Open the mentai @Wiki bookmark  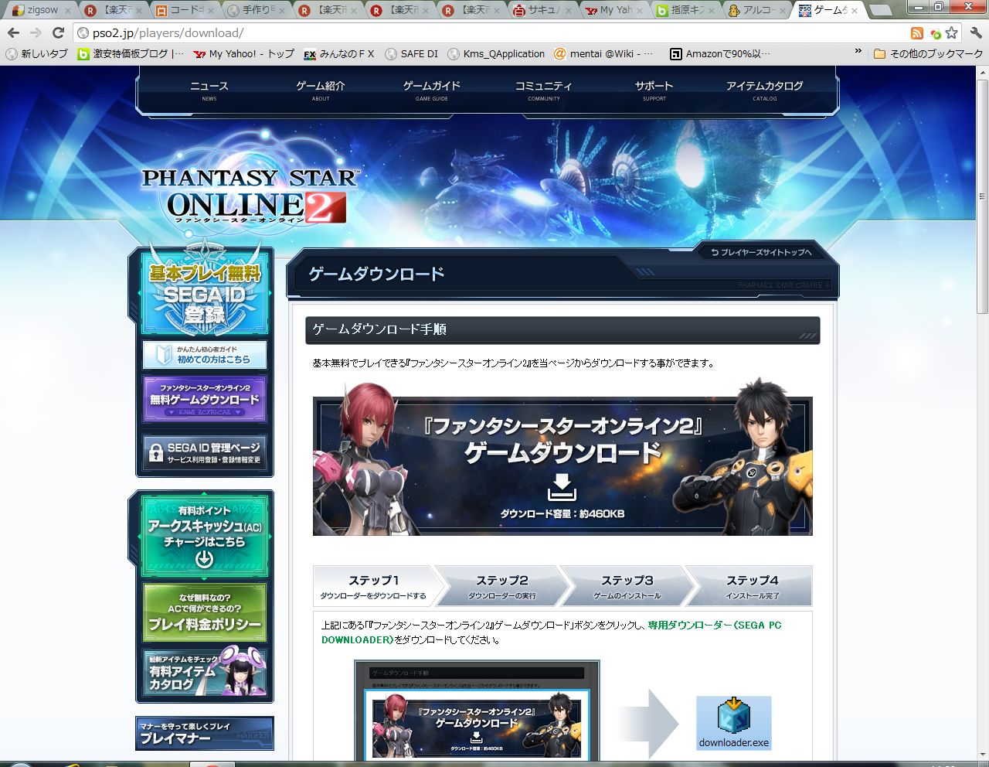pos(603,53)
